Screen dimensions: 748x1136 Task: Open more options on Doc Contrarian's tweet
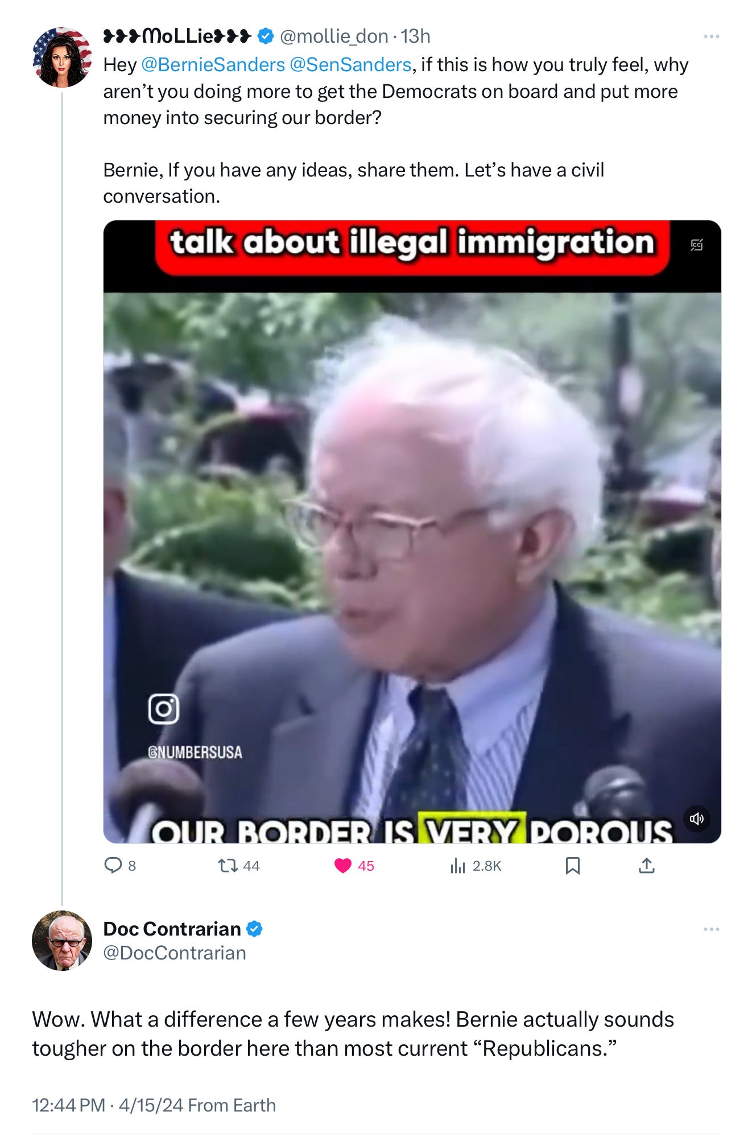711,929
